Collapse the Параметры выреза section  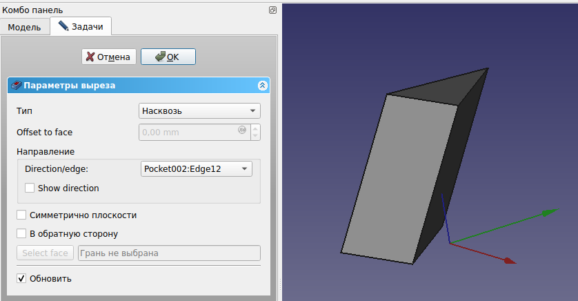click(262, 86)
